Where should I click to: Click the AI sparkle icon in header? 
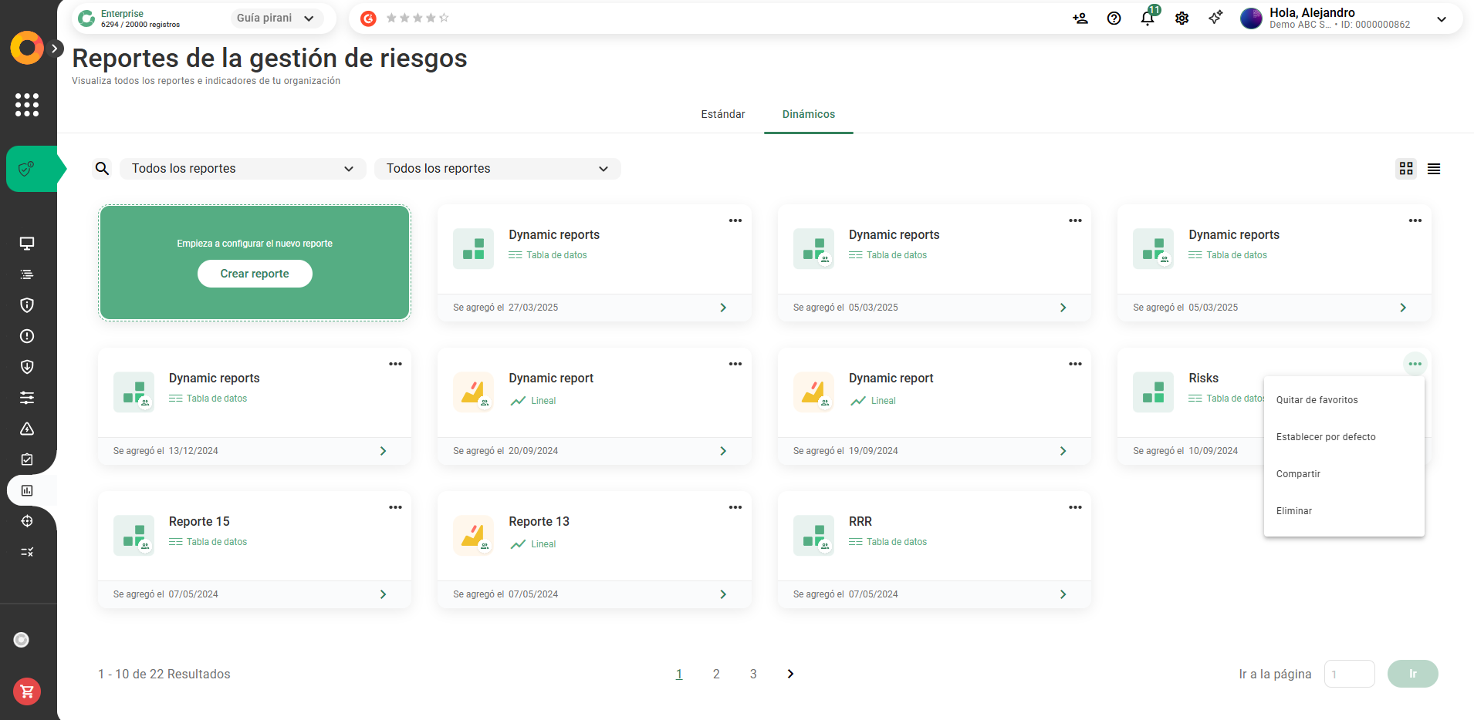pos(1215,18)
